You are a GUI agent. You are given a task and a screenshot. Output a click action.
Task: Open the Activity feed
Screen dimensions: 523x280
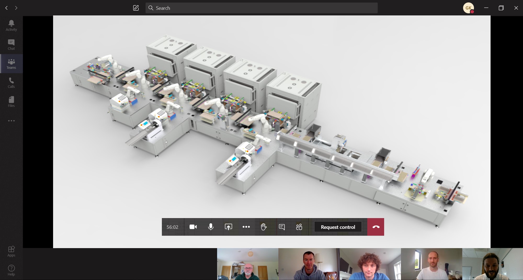11,25
